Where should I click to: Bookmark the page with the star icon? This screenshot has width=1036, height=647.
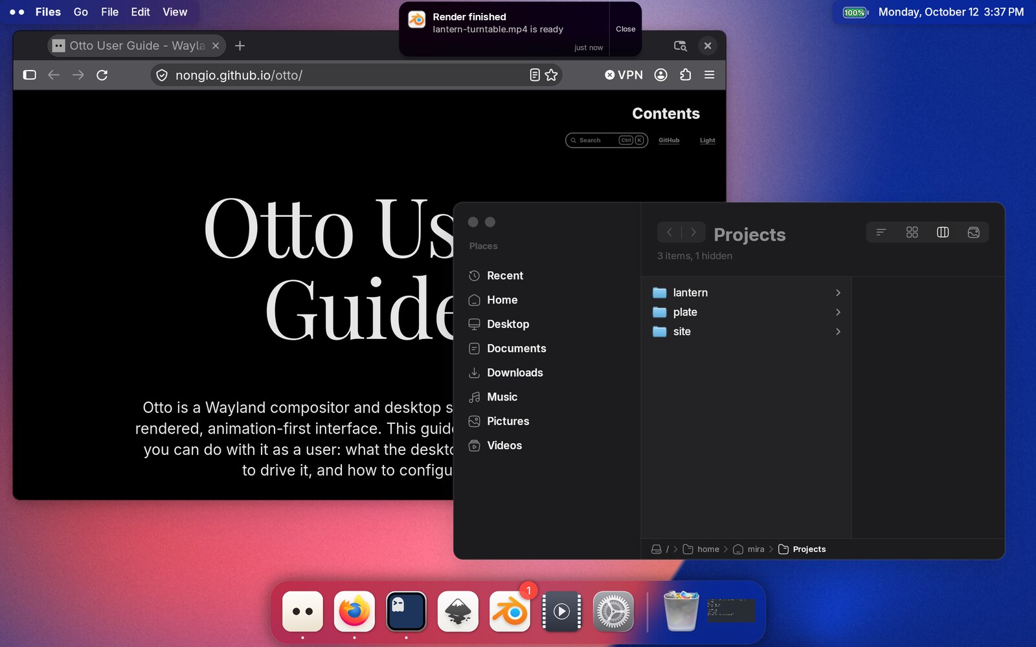(551, 75)
